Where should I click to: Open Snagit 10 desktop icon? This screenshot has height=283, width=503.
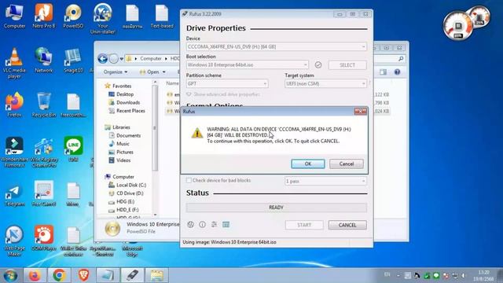[73, 61]
